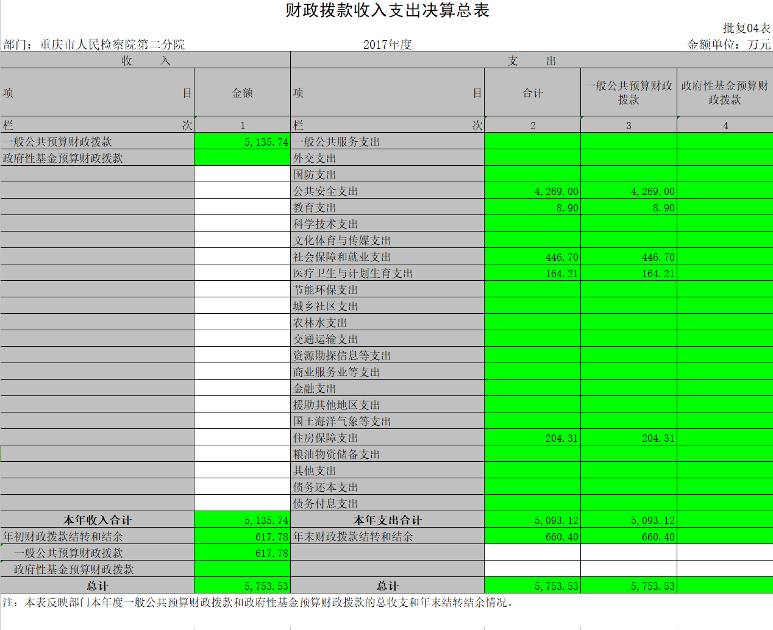Click the title 财政拨款收入支出决算总表
The image size is (773, 630).
(387, 10)
